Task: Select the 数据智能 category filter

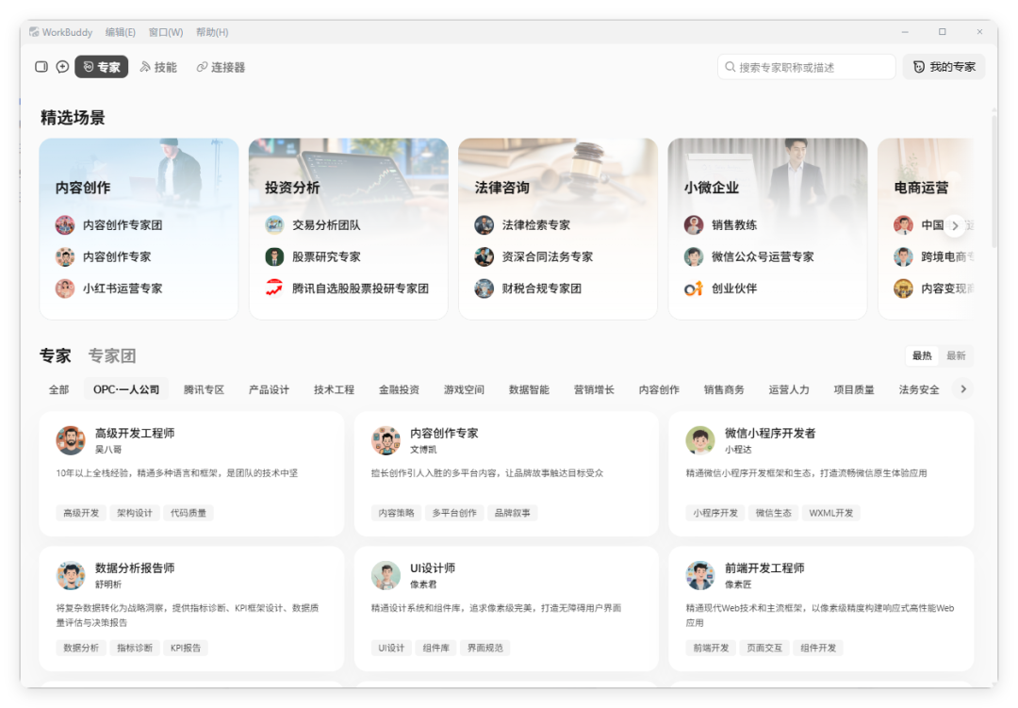Action: point(529,389)
